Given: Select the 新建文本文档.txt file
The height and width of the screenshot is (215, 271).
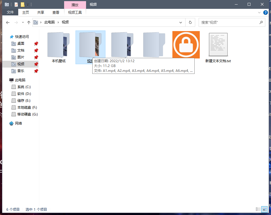Looking at the screenshot, I should click(x=218, y=47).
